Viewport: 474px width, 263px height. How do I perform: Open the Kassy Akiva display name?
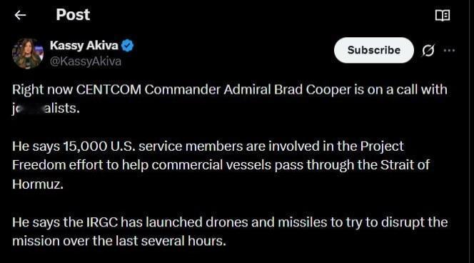coord(84,46)
